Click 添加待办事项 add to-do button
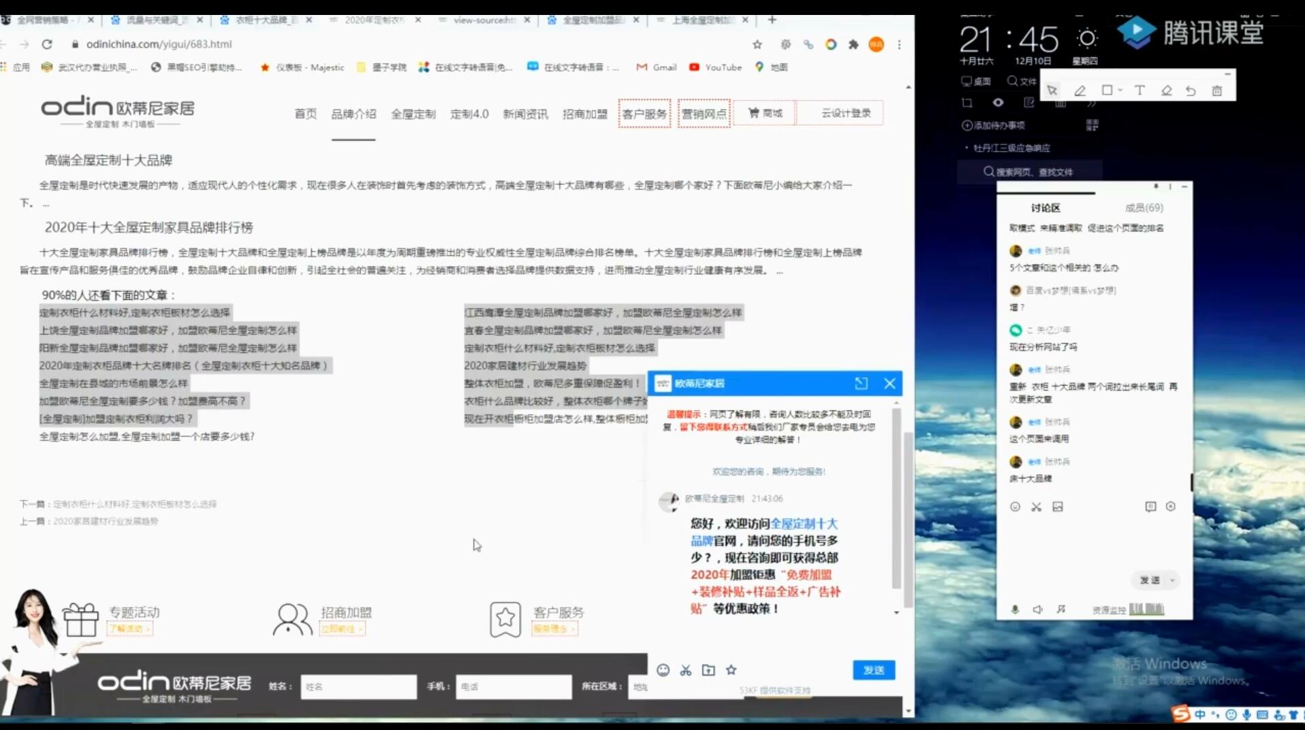 [x=993, y=125]
